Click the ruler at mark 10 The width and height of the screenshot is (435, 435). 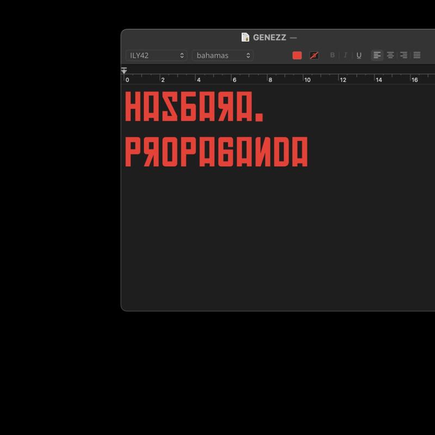coord(307,80)
